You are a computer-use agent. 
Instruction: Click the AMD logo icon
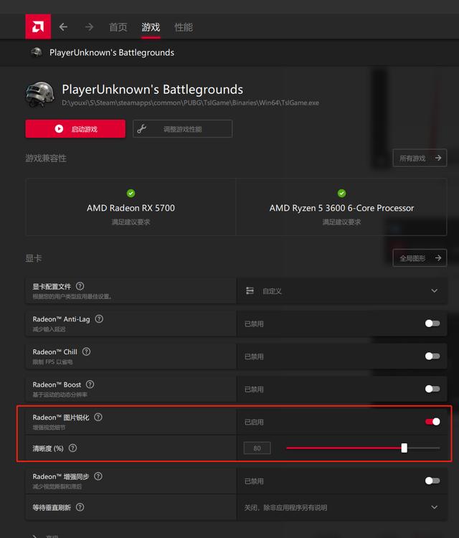pyautogui.click(x=38, y=27)
